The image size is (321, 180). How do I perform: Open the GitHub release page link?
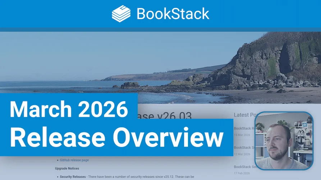coord(74,160)
